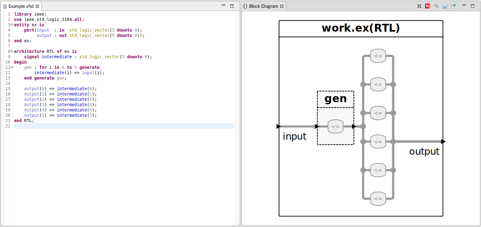Click the output port arrow on the block's edge
Screen dimensions: 481x227
click(x=443, y=142)
